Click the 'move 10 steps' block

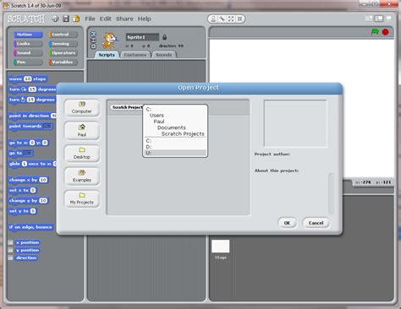[28, 79]
